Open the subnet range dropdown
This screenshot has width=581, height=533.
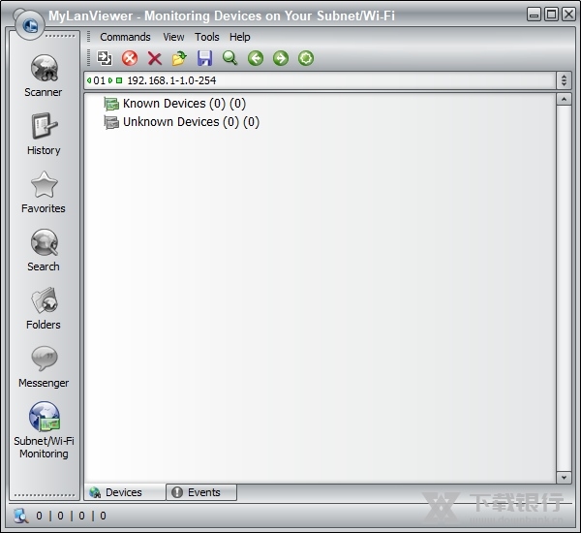[x=564, y=80]
